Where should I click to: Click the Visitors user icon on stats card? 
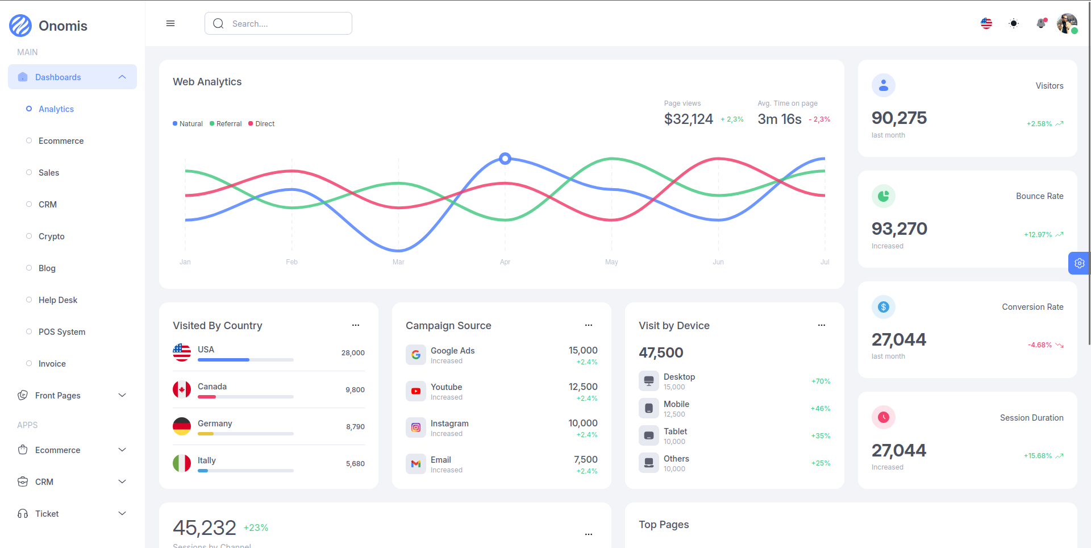click(x=884, y=85)
